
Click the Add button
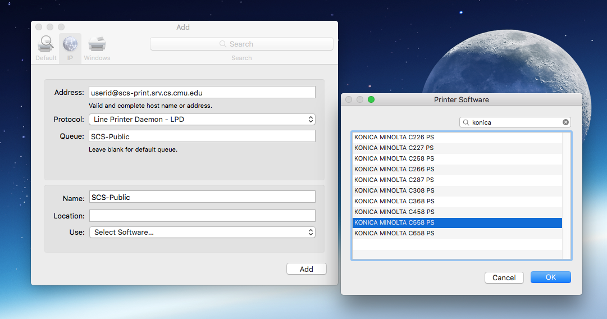click(306, 269)
